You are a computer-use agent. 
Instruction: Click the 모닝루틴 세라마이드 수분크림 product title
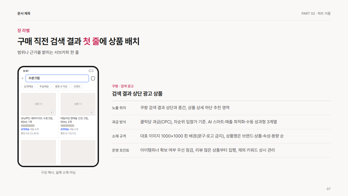point(37,120)
